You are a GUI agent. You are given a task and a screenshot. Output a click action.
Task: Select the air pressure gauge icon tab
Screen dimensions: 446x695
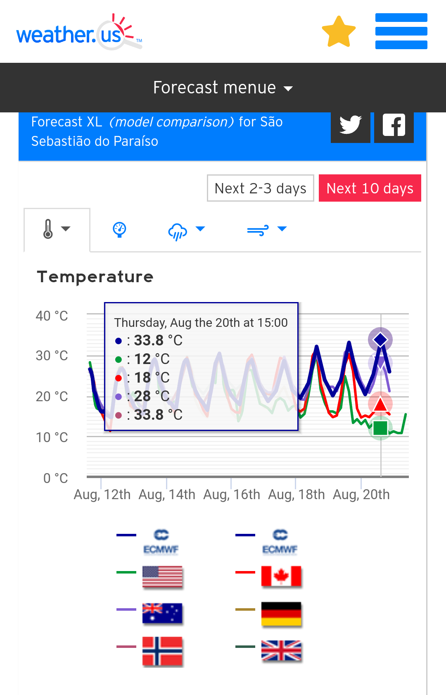point(119,229)
